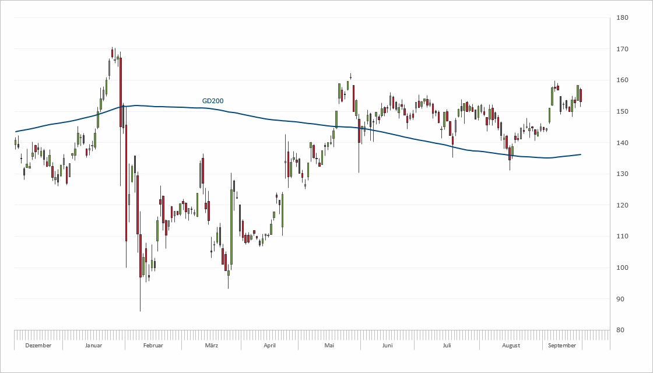This screenshot has height=373, width=653.
Task: Click the 80 value on price axis
Action: click(x=622, y=330)
